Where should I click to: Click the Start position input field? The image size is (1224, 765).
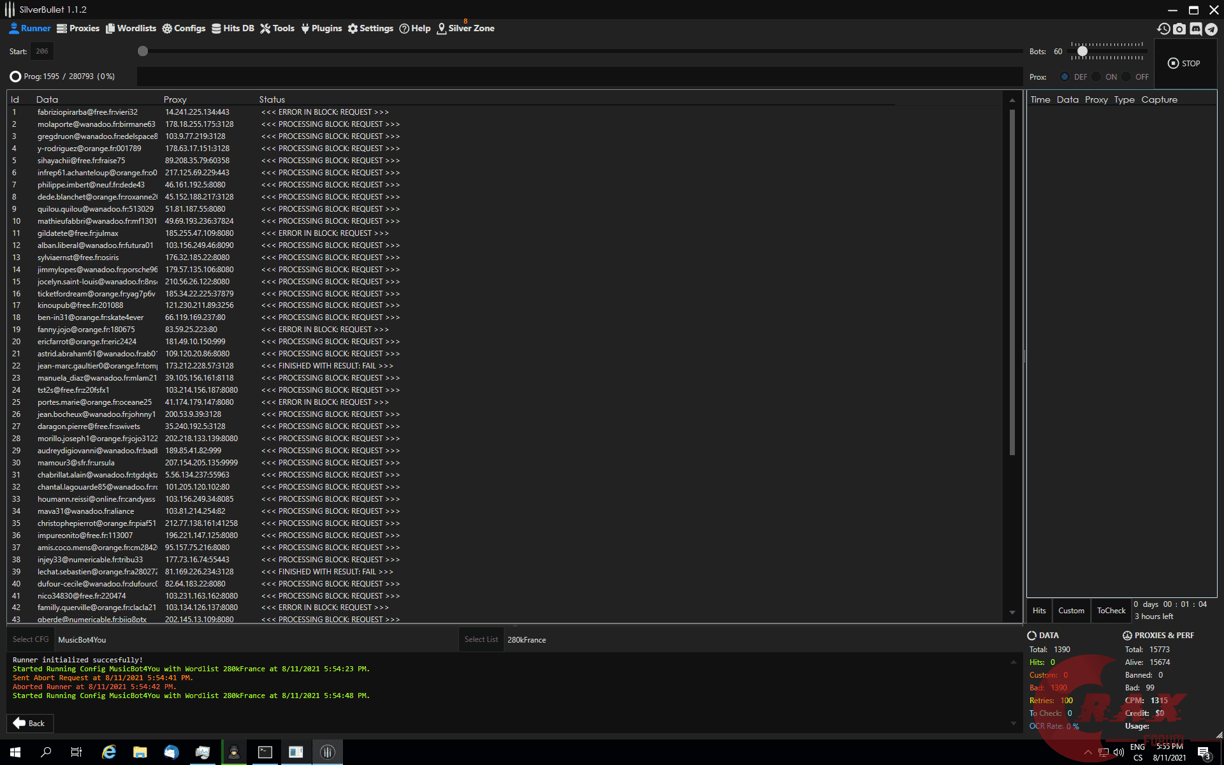(42, 51)
